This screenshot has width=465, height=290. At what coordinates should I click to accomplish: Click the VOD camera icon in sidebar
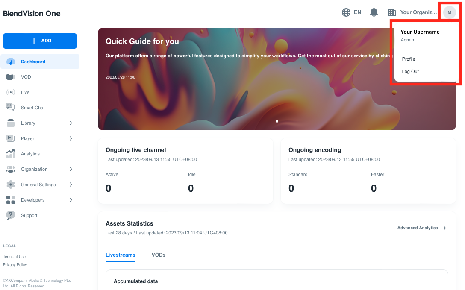[11, 77]
